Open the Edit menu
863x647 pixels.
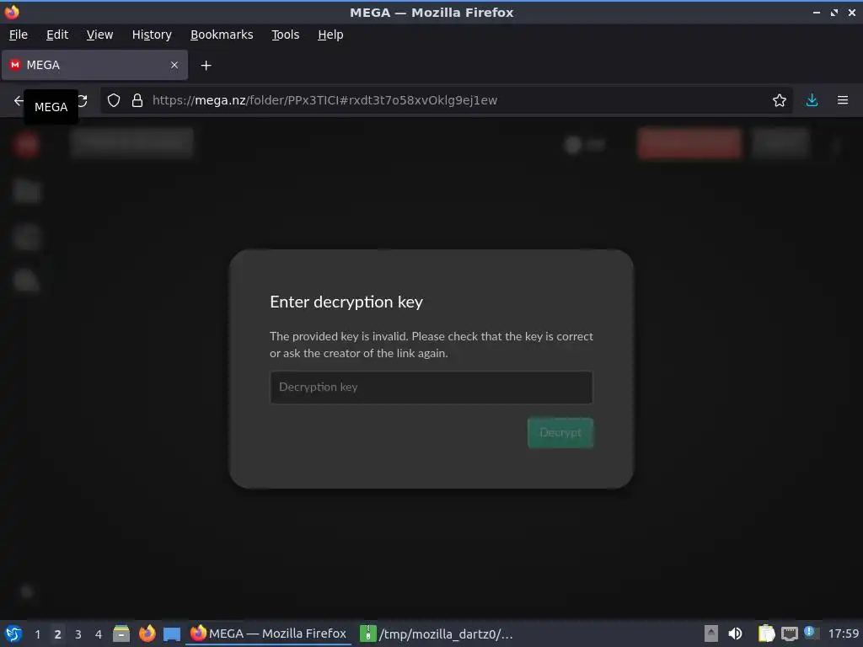[57, 35]
